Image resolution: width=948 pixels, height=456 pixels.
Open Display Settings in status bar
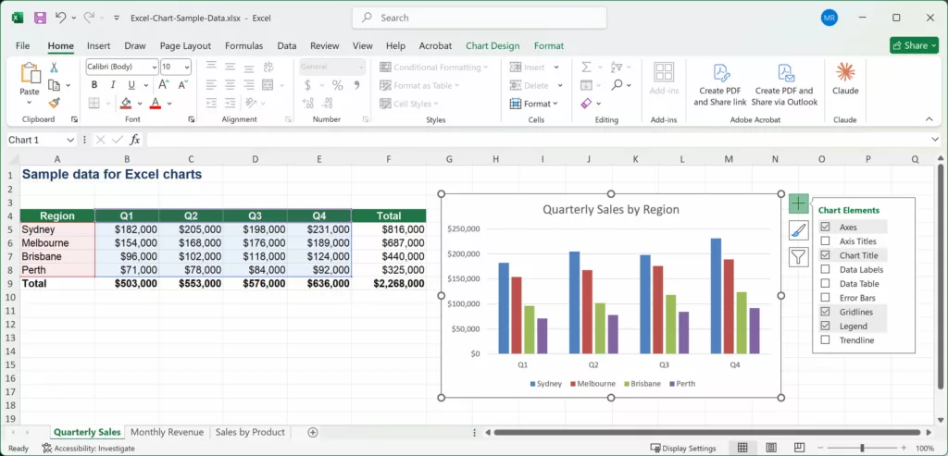coord(683,449)
